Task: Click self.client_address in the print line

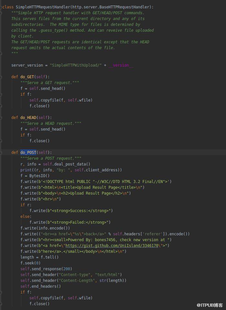Action: (96, 170)
